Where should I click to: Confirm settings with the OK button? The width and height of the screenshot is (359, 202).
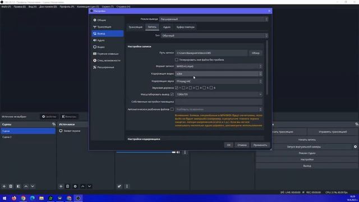point(228,145)
